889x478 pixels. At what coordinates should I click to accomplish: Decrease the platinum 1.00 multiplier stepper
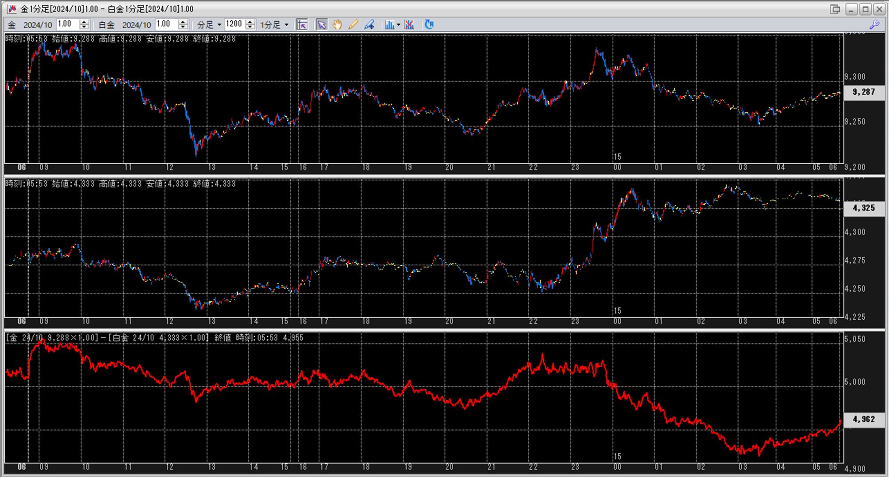pyautogui.click(x=183, y=27)
